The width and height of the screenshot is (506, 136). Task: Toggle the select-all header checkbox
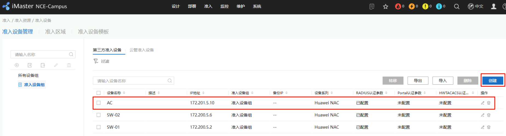[99, 93]
